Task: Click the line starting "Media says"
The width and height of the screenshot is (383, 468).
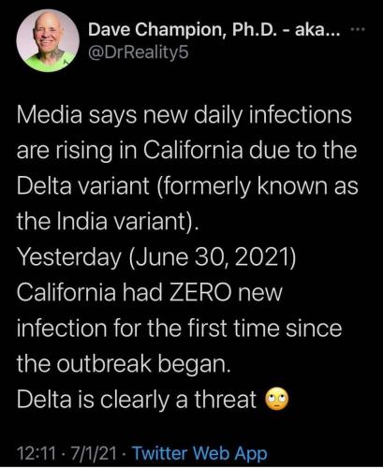Action: pos(184,115)
